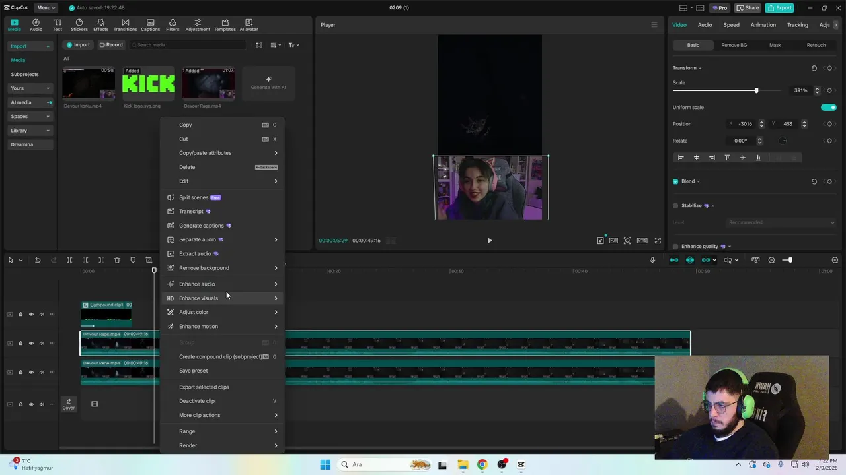
Task: Toggle main track magnet in timeline toolbar
Action: pos(674,260)
